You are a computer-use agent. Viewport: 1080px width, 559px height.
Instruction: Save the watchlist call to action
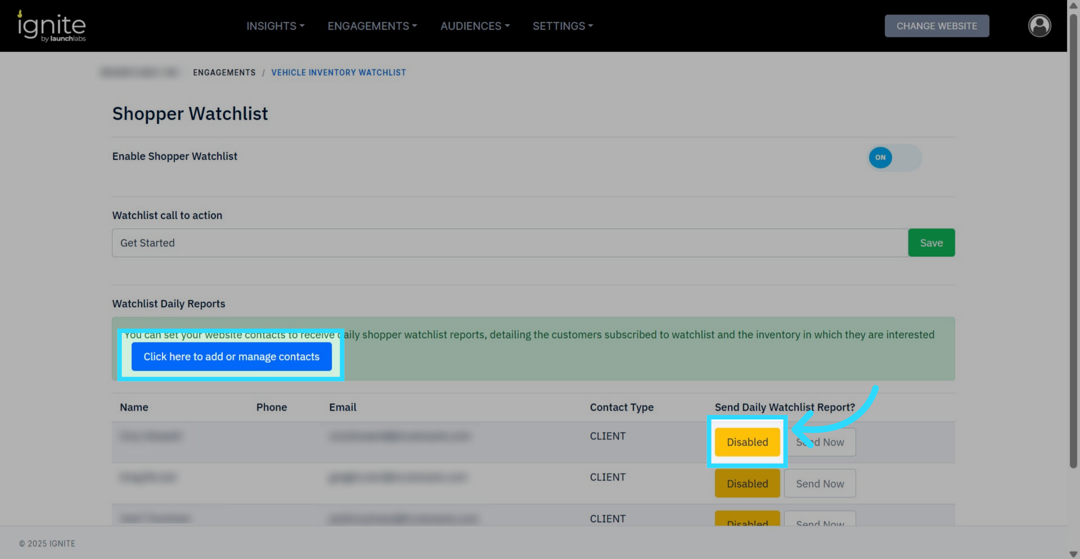(931, 243)
